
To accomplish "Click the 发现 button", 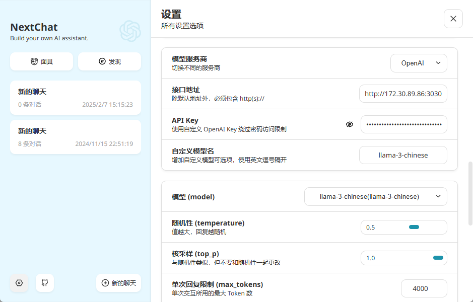I will 109,61.
